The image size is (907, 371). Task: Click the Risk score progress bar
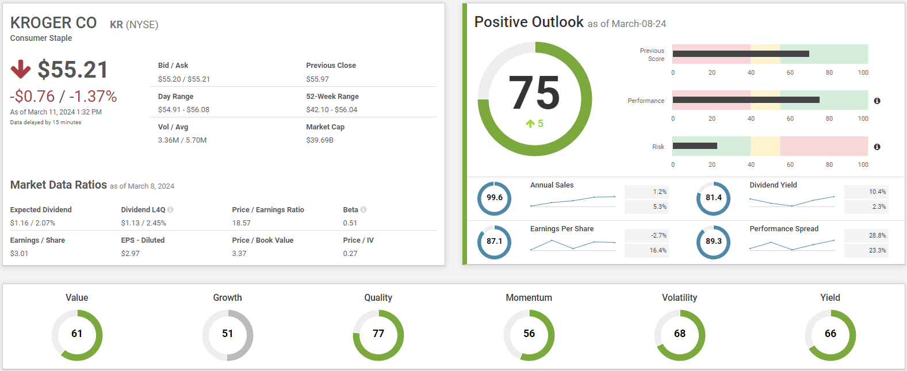pos(770,146)
